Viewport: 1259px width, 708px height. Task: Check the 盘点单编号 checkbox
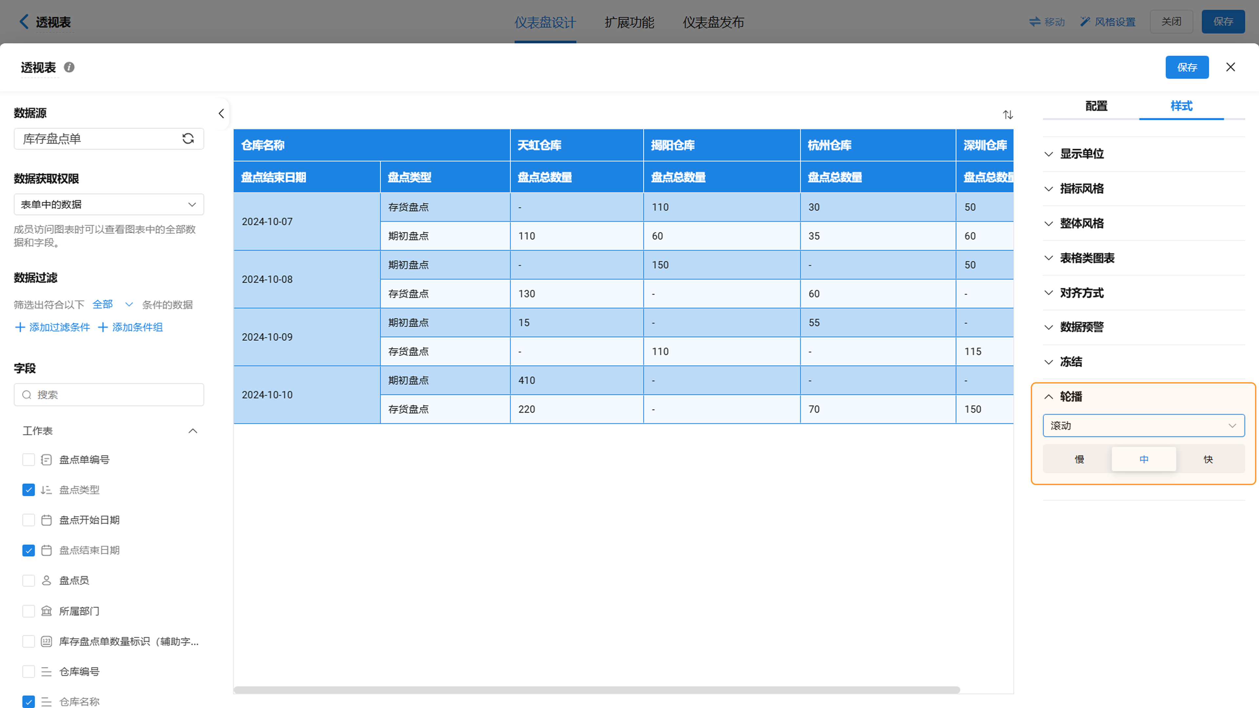(x=28, y=460)
